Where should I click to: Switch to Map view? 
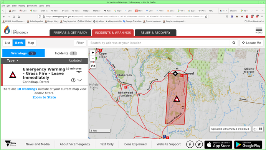pos(31,43)
